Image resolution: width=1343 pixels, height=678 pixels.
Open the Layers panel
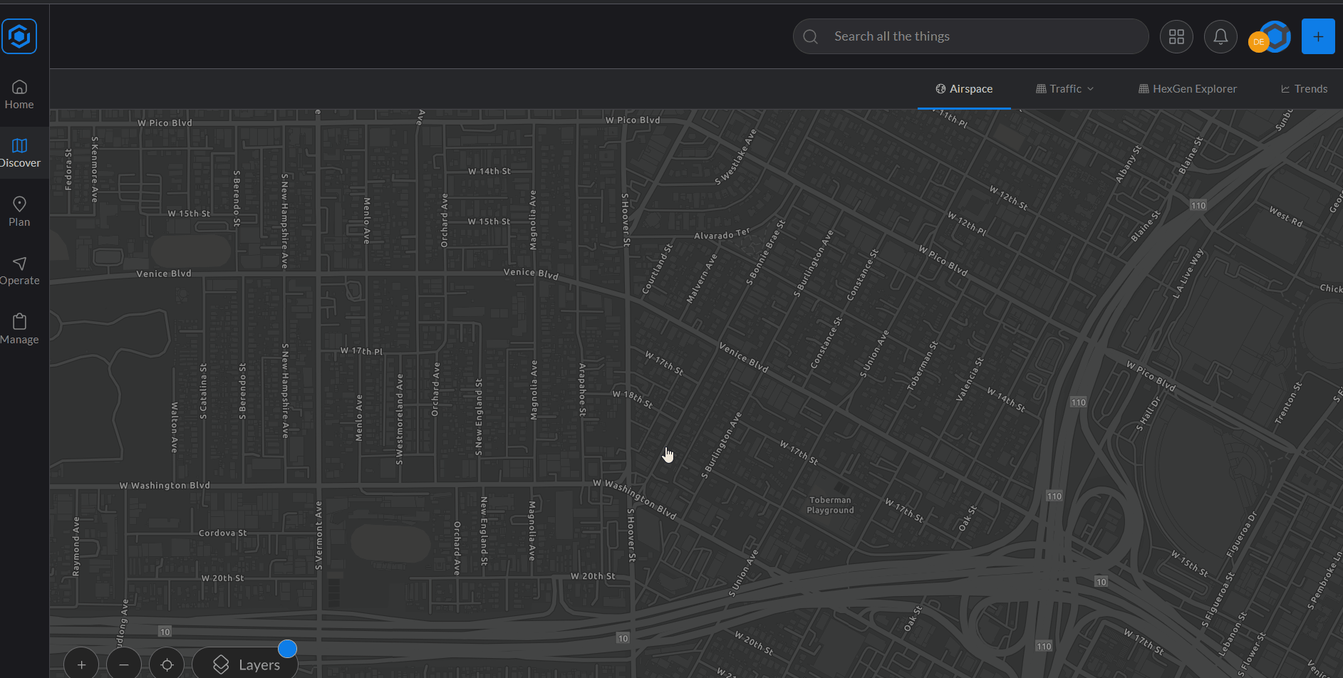[x=246, y=664]
